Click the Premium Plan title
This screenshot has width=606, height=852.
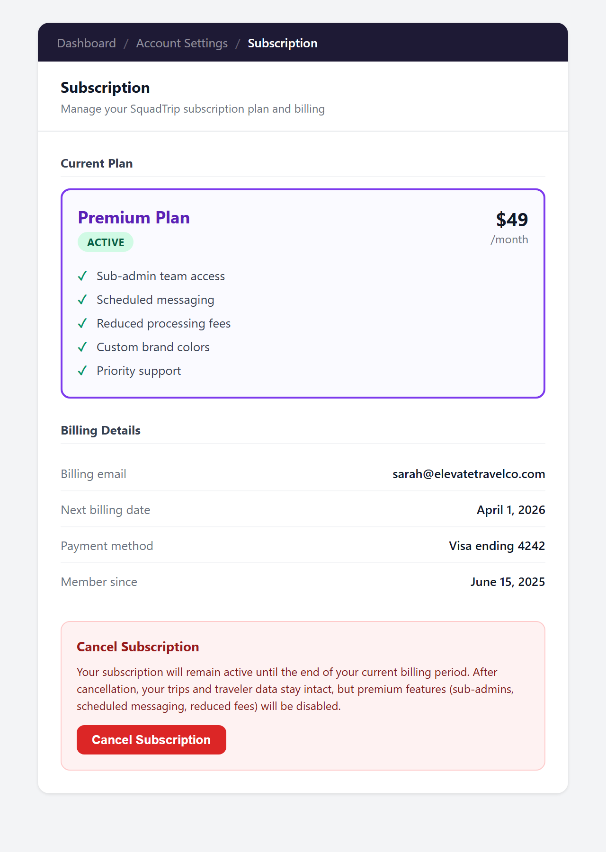click(x=134, y=218)
